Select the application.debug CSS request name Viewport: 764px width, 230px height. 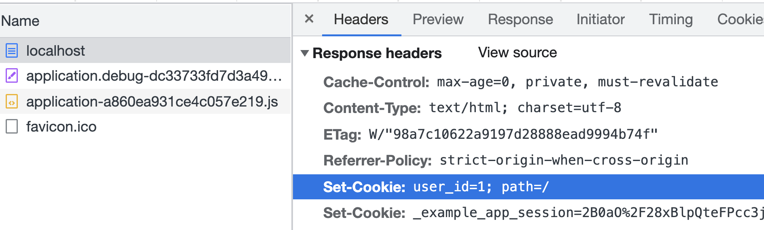point(154,76)
